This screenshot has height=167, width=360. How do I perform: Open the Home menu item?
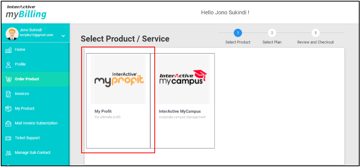pyautogui.click(x=20, y=50)
